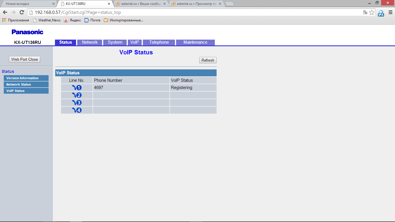The image size is (395, 222).
Task: Click the Line 4 phone icon
Action: (77, 110)
